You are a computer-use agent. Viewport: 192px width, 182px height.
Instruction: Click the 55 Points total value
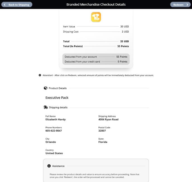click(123, 46)
